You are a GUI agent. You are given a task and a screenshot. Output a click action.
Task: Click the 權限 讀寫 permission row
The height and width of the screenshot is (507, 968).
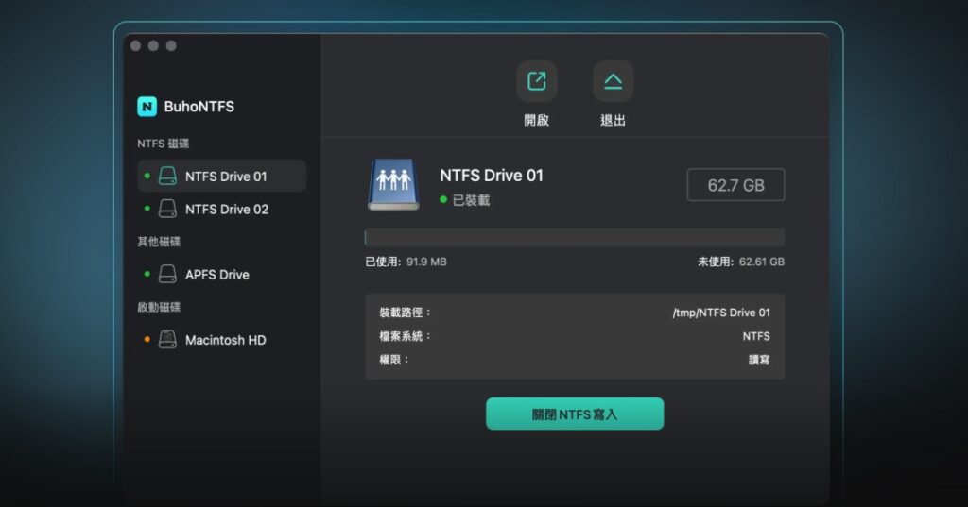pyautogui.click(x=574, y=360)
